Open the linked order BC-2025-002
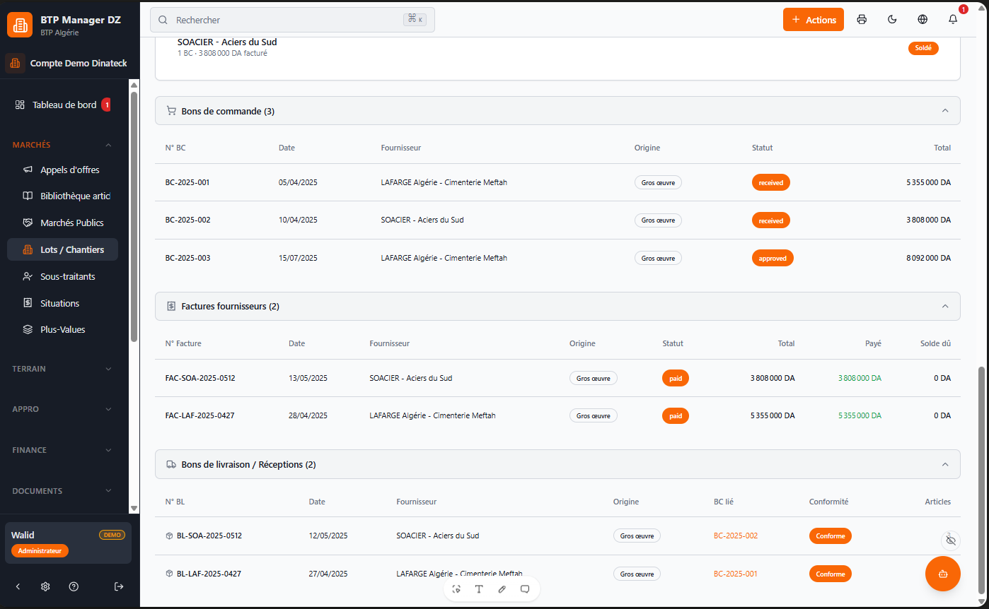 [736, 536]
